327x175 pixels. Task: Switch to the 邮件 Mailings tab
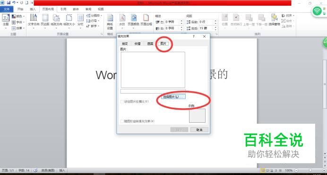click(76, 9)
